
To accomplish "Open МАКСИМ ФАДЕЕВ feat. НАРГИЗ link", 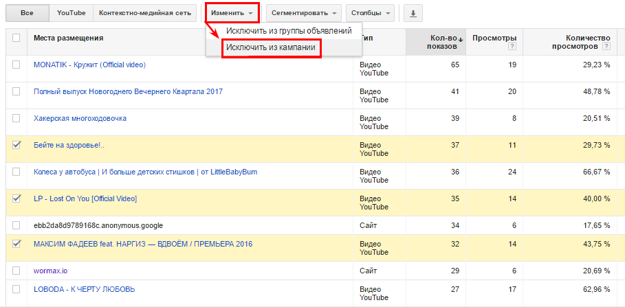I will [143, 244].
